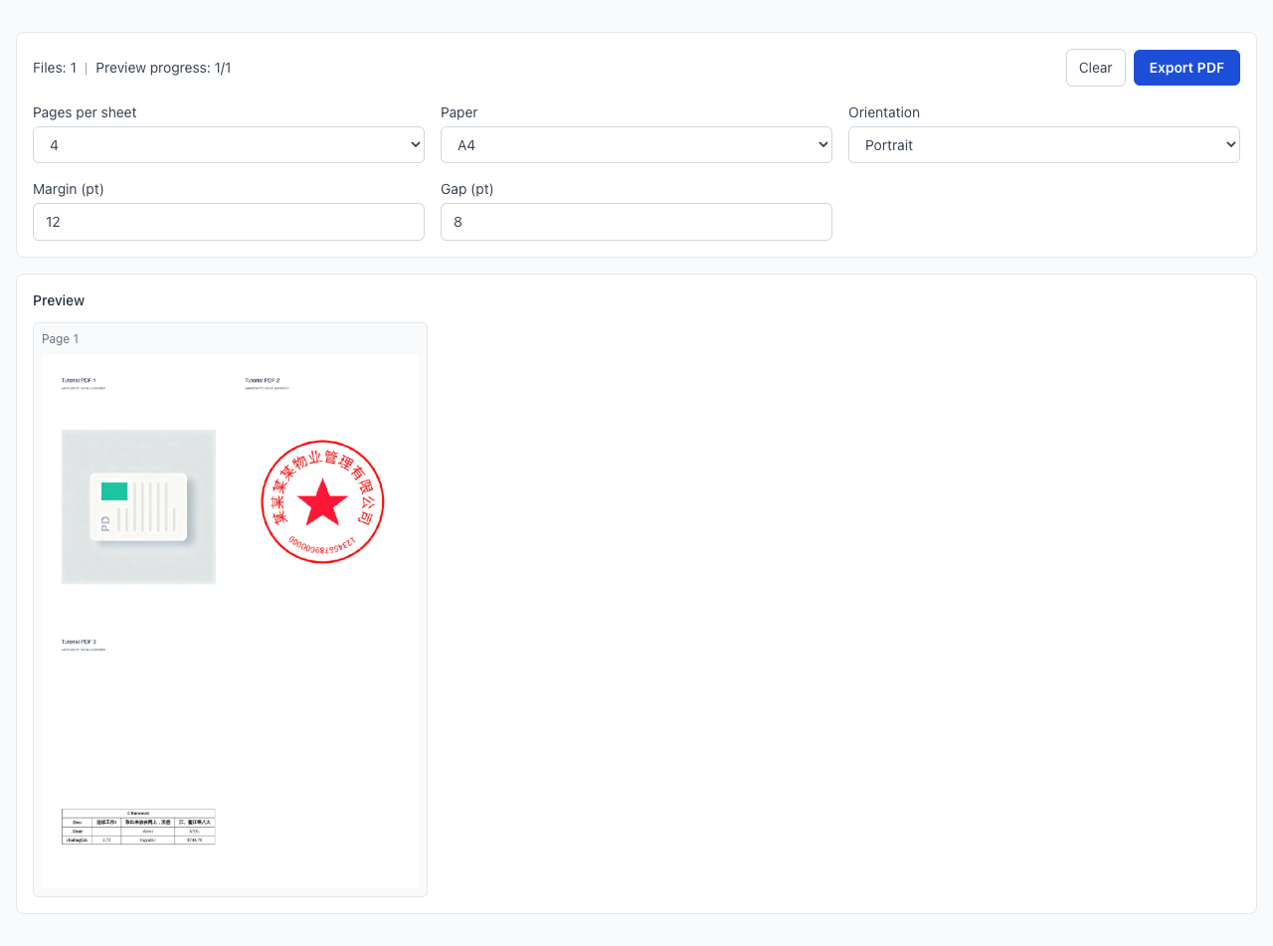Click into the Gap (pt) field
This screenshot has width=1273, height=946.
pos(636,222)
